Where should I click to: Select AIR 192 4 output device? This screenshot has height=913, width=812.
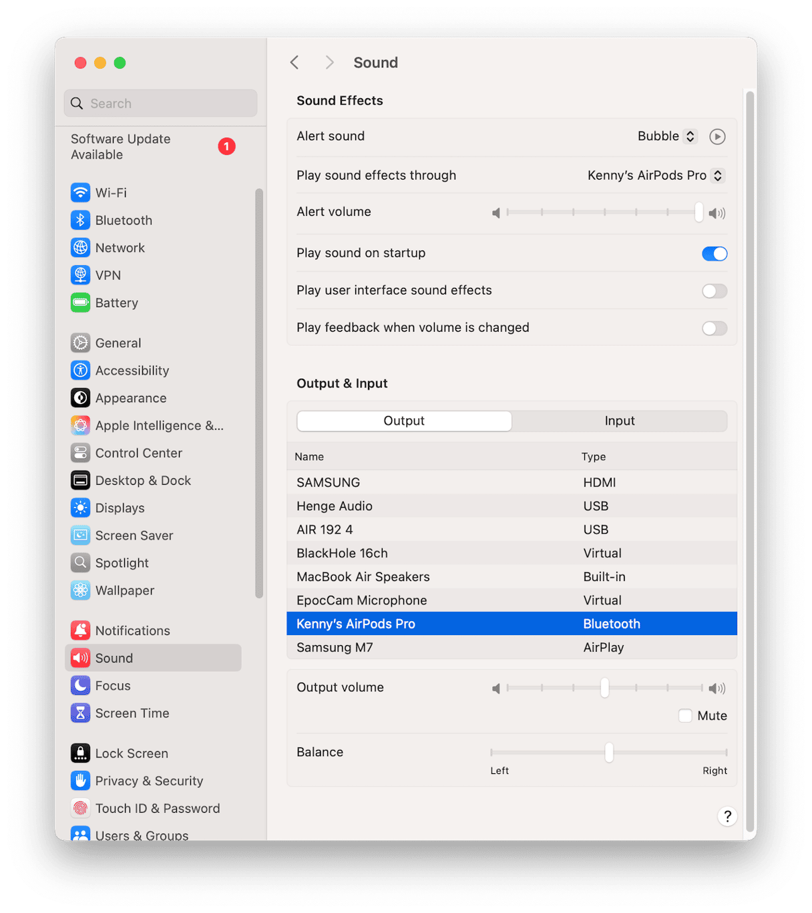(512, 529)
